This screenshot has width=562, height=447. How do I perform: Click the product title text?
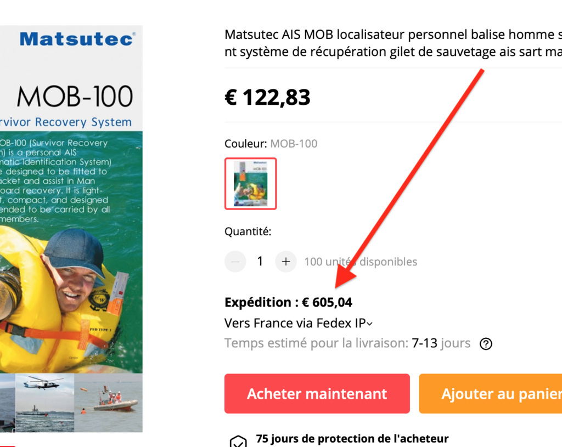click(393, 43)
